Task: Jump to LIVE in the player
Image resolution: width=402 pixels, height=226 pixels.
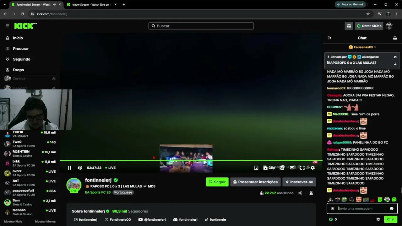Action: coord(111,168)
